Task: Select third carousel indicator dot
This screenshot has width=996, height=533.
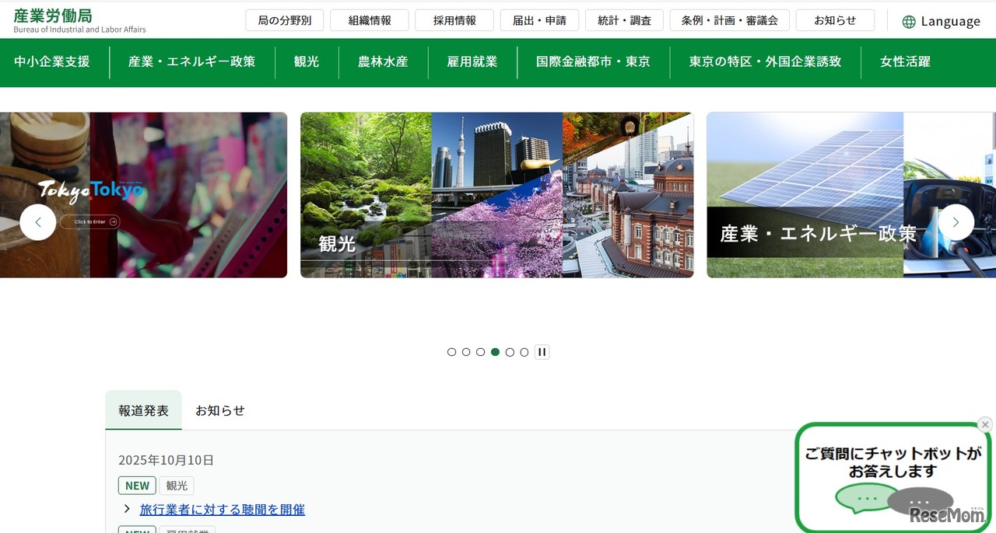Action: (x=481, y=352)
